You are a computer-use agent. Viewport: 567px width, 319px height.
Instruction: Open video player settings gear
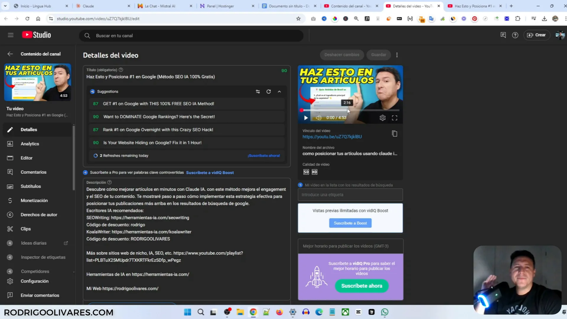382,118
